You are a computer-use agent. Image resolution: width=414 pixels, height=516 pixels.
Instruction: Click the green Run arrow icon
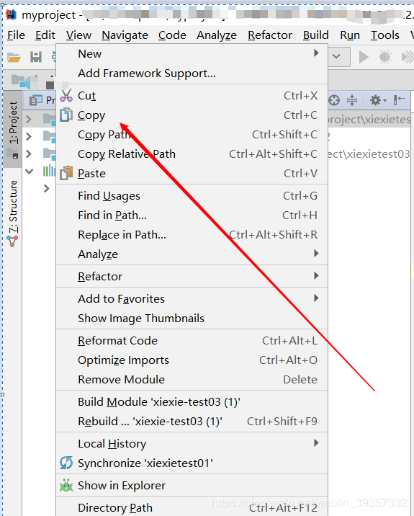(364, 57)
